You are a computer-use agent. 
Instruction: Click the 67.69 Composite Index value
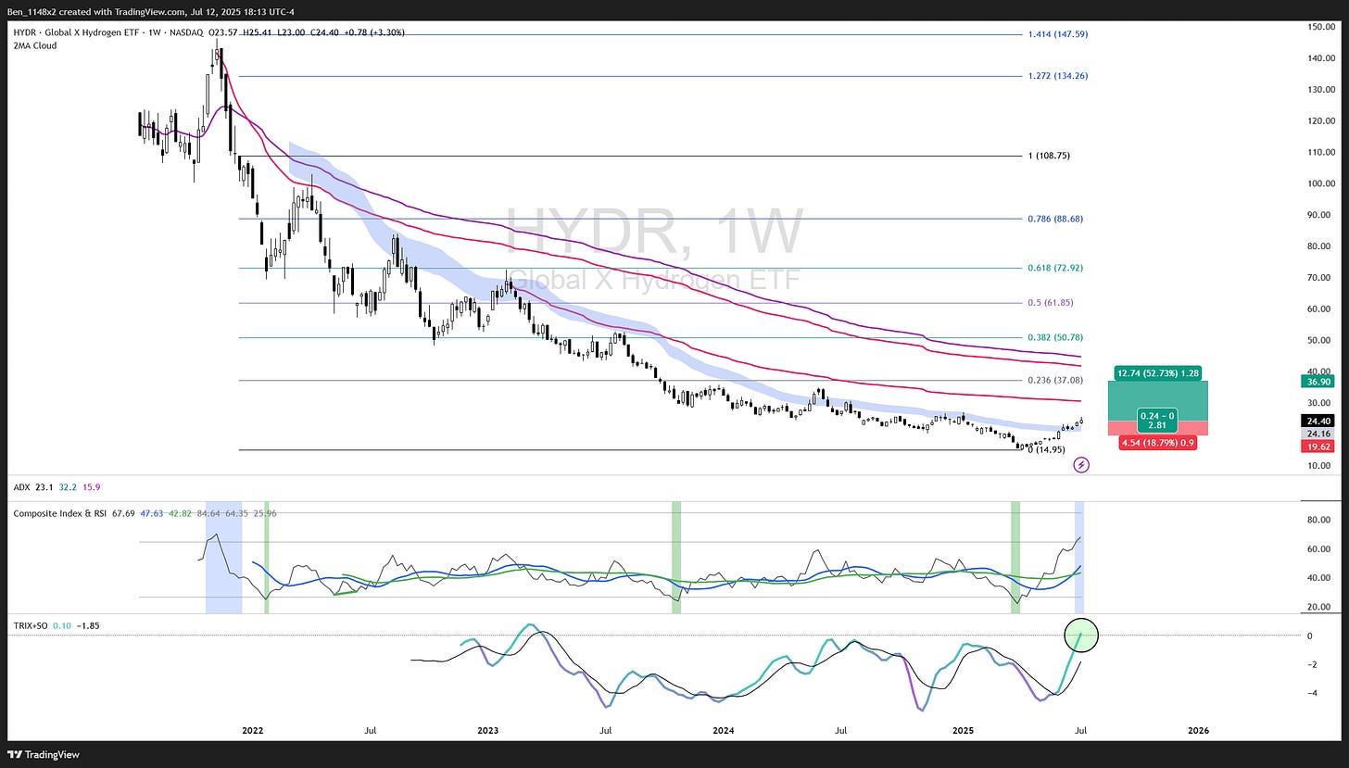(x=123, y=511)
